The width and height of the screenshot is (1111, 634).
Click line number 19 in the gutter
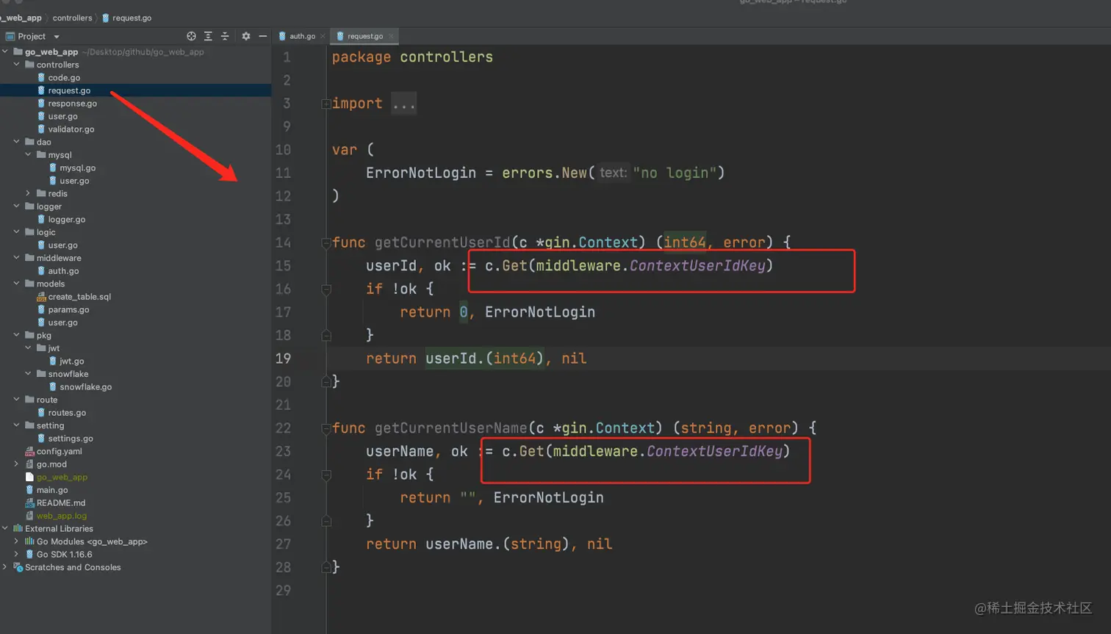pos(284,359)
